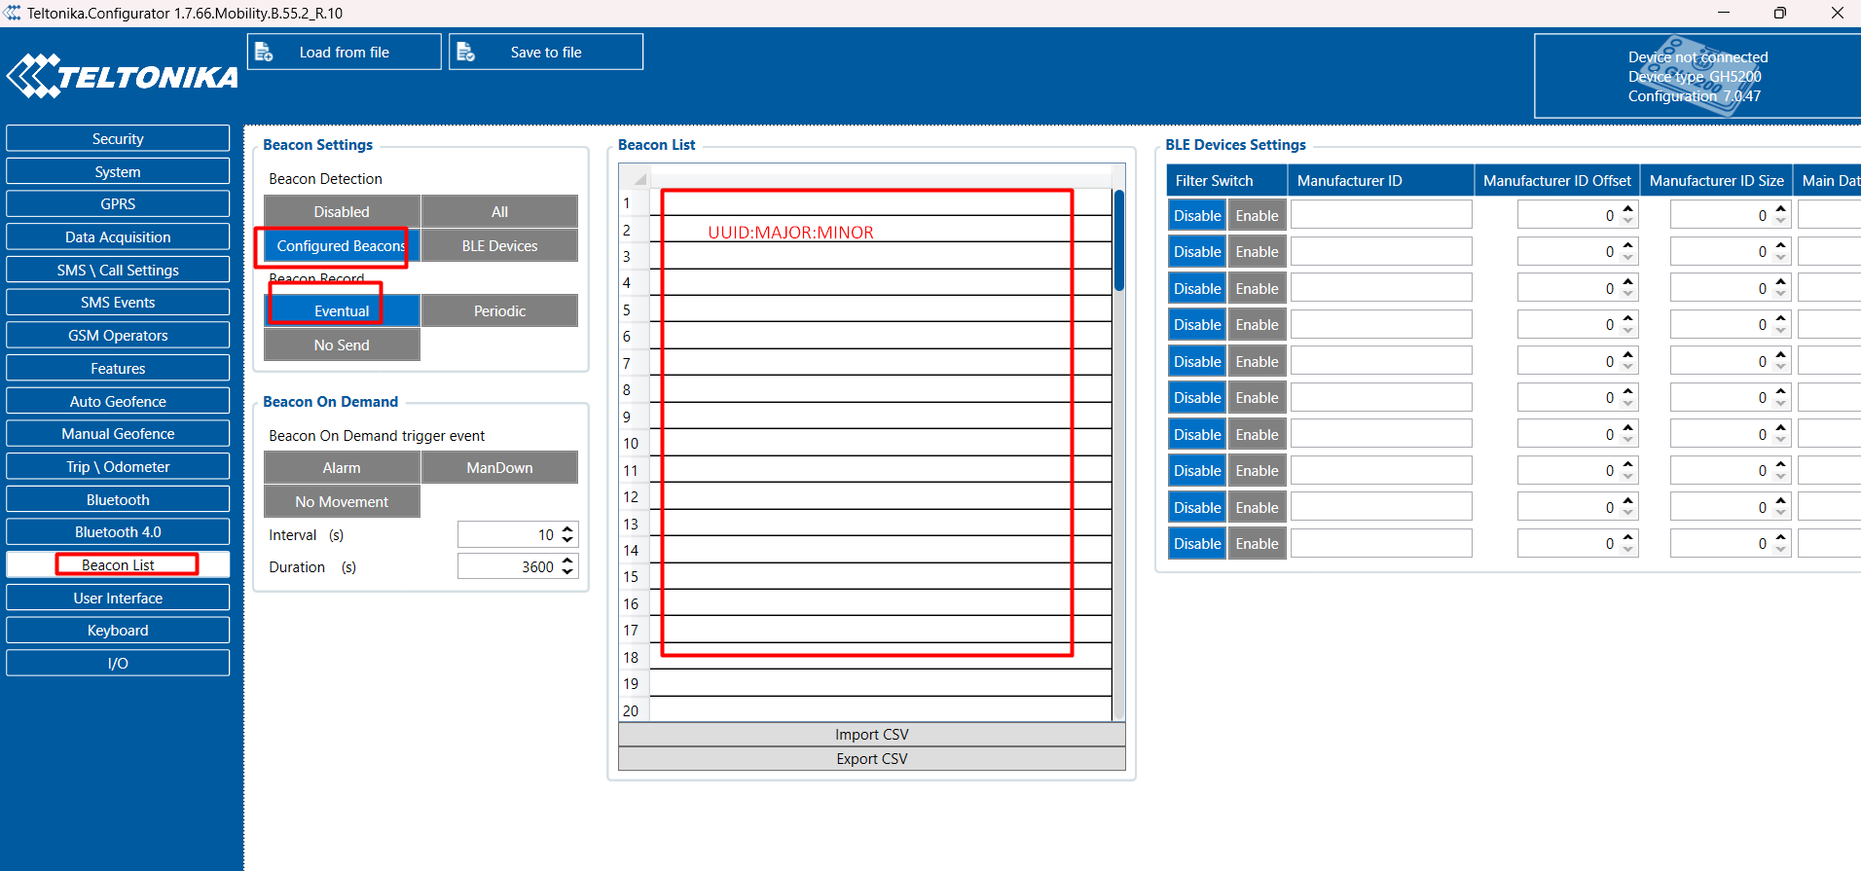Image resolution: width=1861 pixels, height=871 pixels.
Task: Open the Security section
Action: point(118,138)
